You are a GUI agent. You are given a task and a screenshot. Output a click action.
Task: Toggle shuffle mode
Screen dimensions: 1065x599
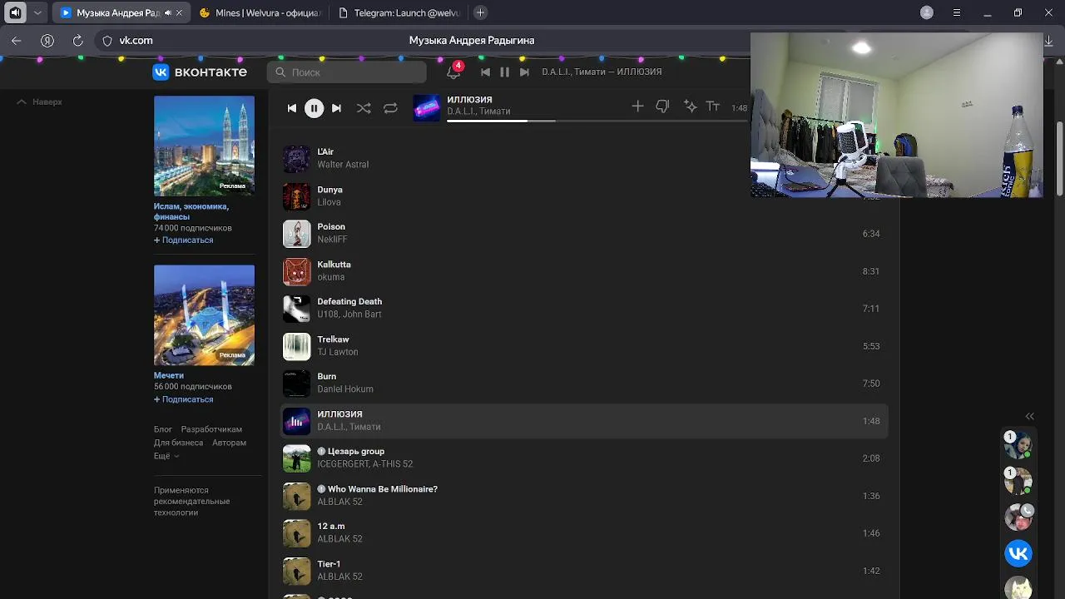pyautogui.click(x=364, y=108)
